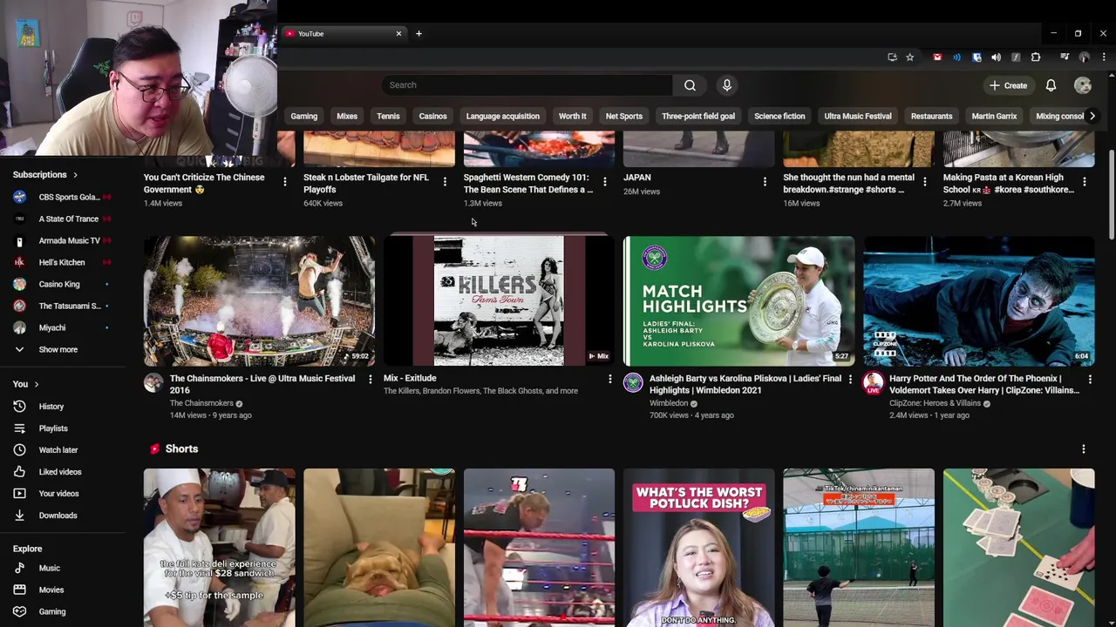The height and width of the screenshot is (627, 1116).
Task: Open options for the Ashleigh Barty video
Action: pos(850,380)
